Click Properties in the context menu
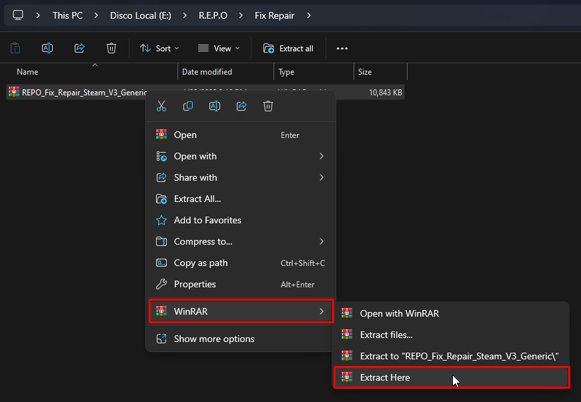The image size is (581, 402). tap(195, 284)
